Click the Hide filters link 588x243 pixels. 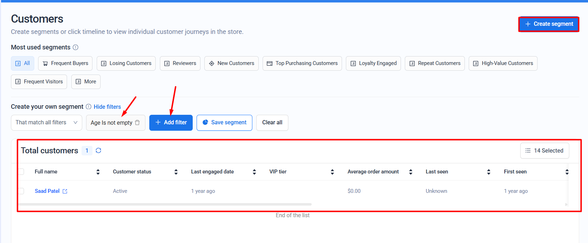107,107
